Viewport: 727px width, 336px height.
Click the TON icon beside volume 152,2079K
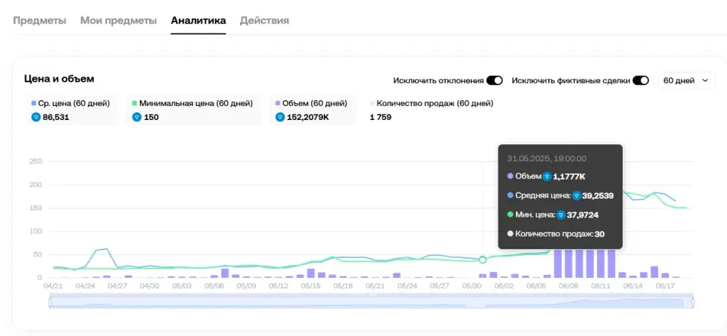coord(280,117)
